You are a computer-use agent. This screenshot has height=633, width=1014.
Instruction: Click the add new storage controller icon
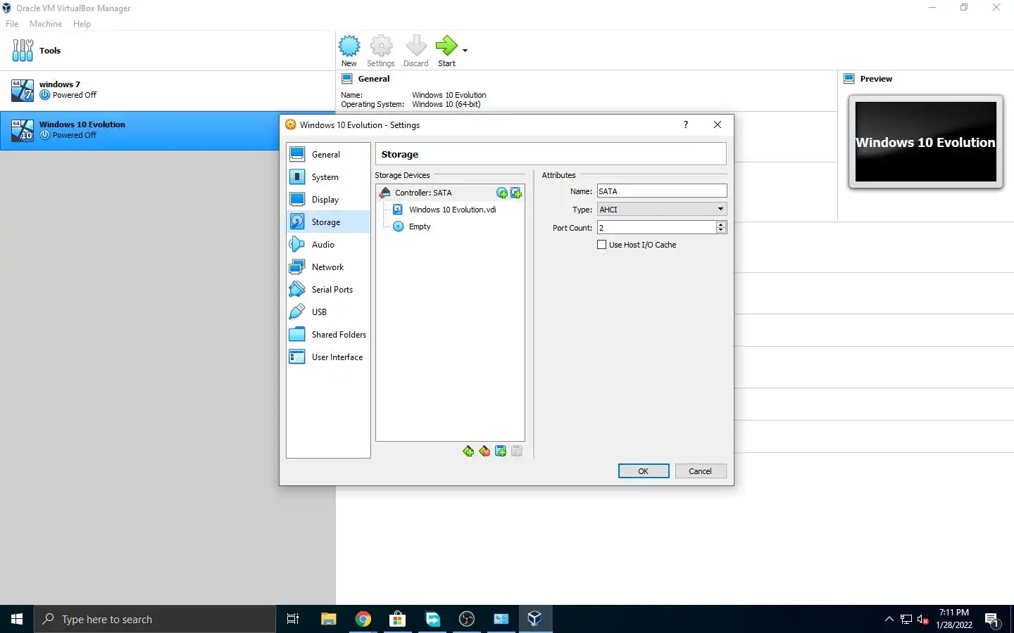click(468, 451)
